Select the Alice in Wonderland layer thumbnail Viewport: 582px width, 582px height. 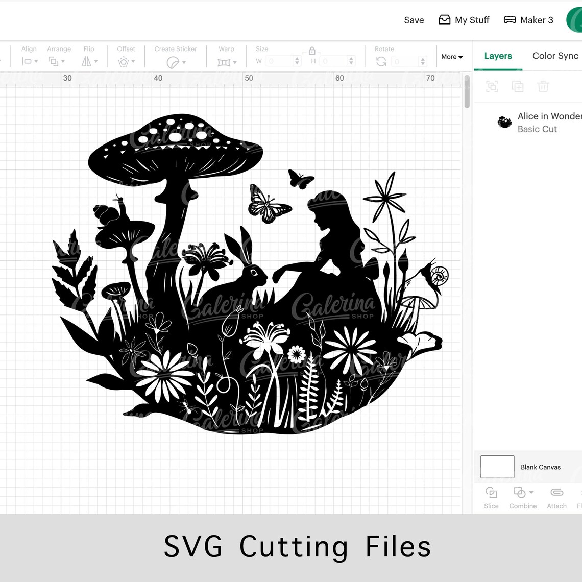(x=504, y=122)
